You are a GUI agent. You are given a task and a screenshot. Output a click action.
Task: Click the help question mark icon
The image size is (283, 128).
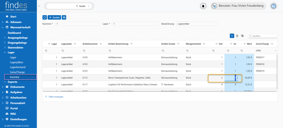[273, 6]
